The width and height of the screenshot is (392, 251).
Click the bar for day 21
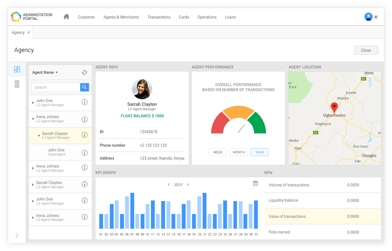coord(204,211)
